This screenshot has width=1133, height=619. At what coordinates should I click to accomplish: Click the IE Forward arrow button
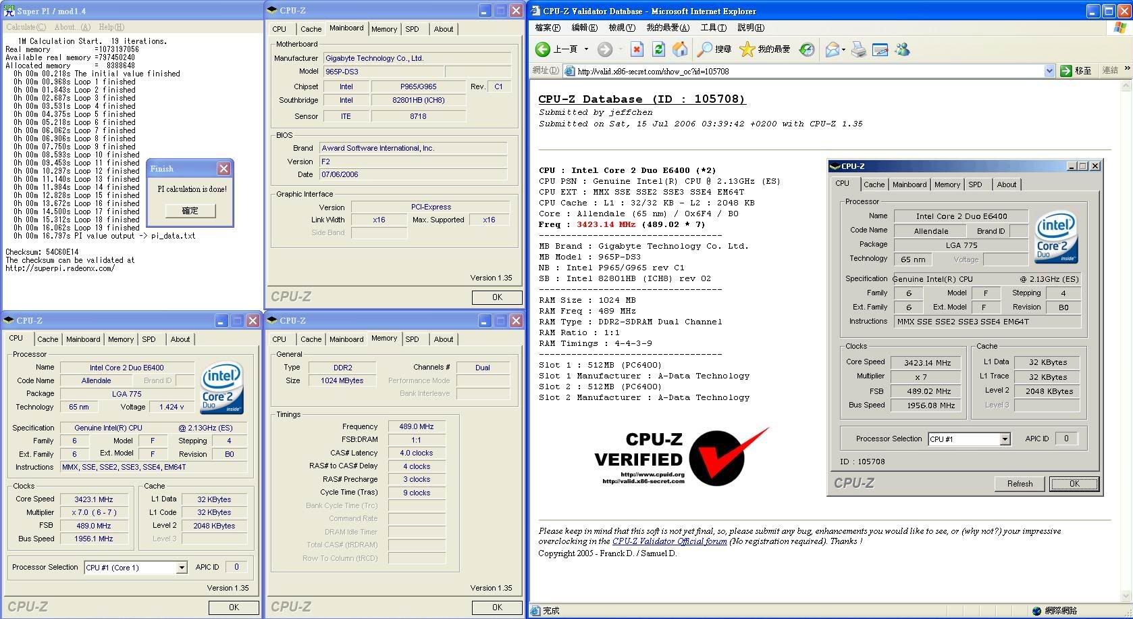point(605,49)
